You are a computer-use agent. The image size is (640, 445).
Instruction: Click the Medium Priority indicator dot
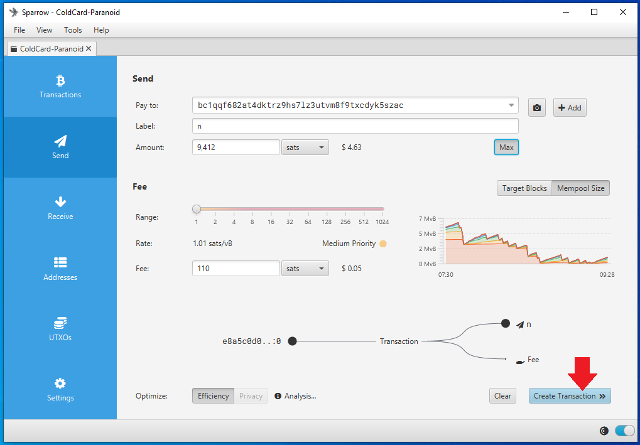(x=383, y=244)
